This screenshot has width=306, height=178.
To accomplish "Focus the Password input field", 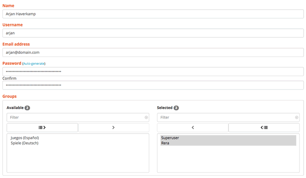I will tap(153, 72).
